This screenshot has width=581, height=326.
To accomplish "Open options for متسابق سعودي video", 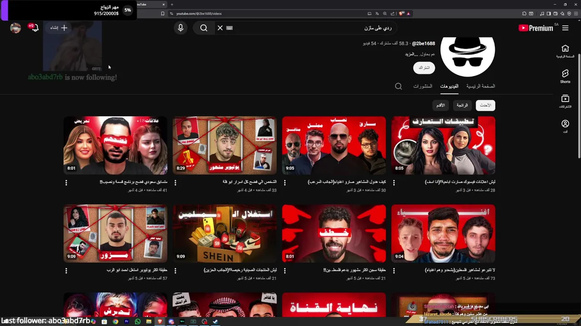I will tap(66, 182).
